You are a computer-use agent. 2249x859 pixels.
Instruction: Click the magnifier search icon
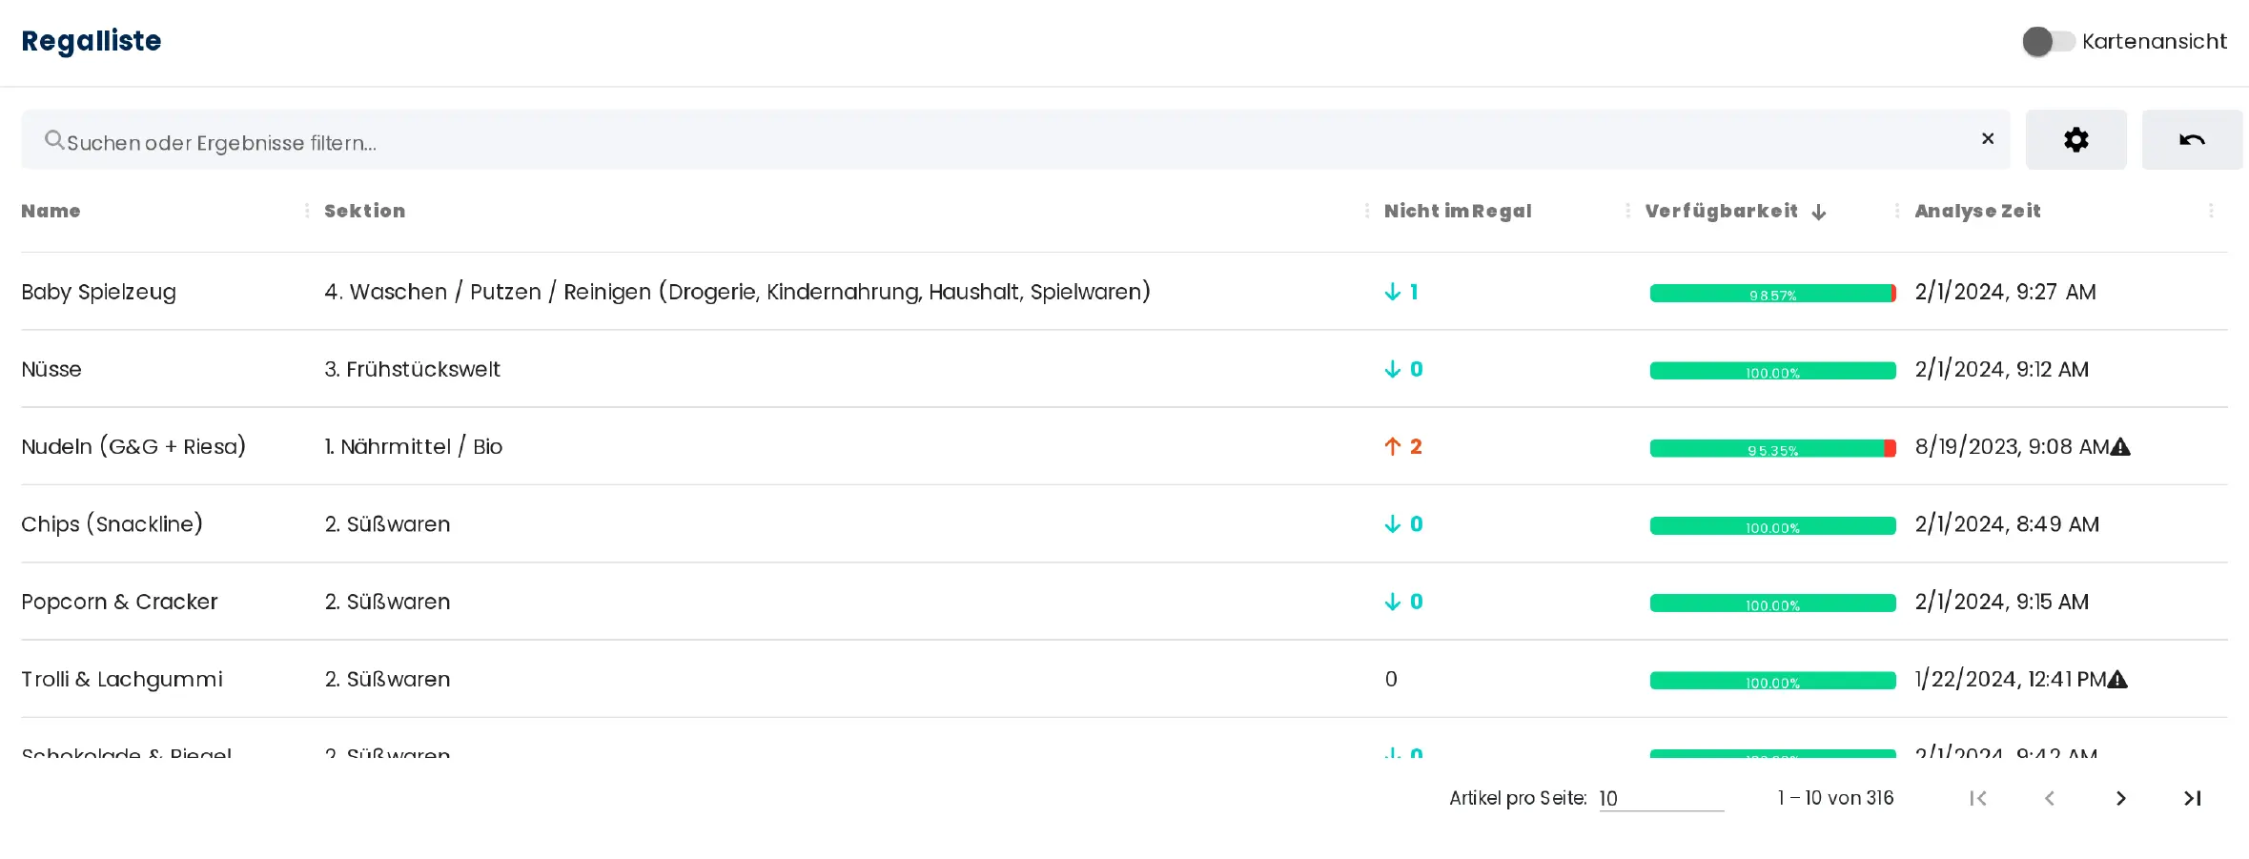pos(54,140)
